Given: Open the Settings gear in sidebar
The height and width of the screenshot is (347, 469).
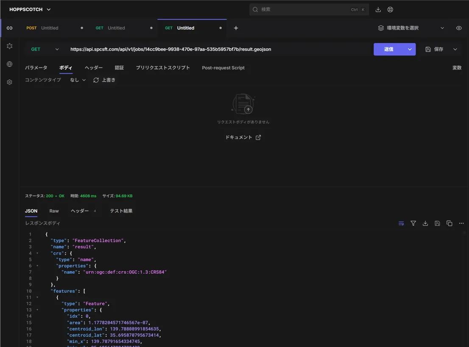Looking at the screenshot, I should [10, 82].
